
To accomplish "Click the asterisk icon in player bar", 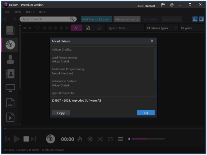I will pyautogui.click(x=90, y=139).
